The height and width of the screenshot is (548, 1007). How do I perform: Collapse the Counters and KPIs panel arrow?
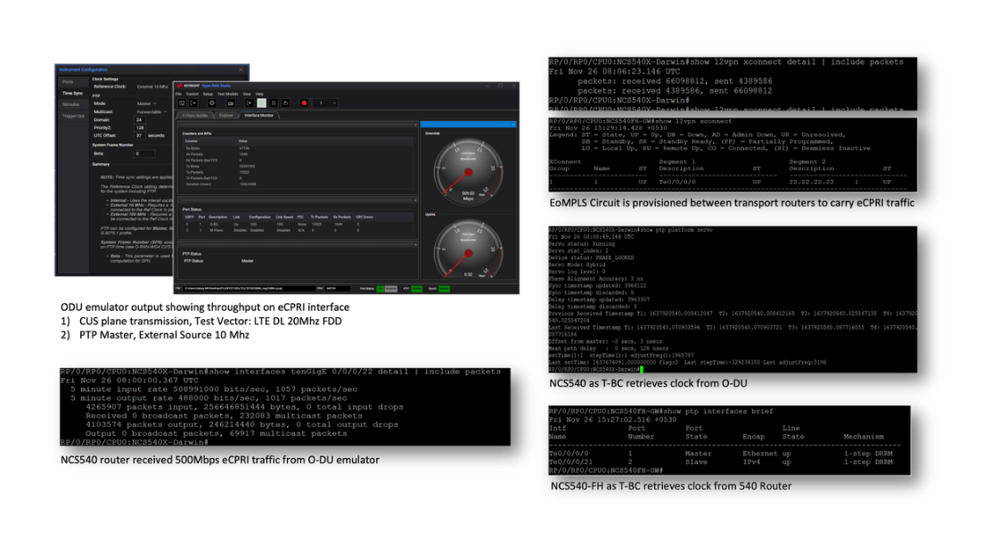415,125
